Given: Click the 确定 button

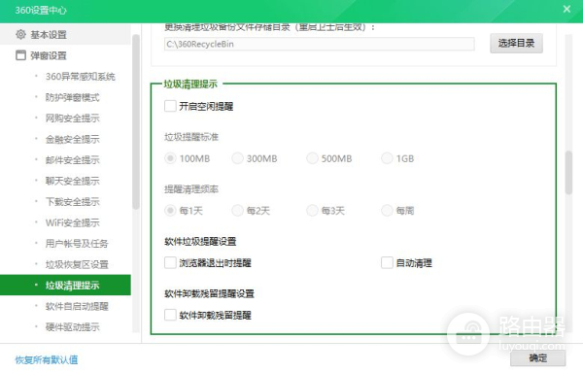Looking at the screenshot, I should click(x=537, y=358).
